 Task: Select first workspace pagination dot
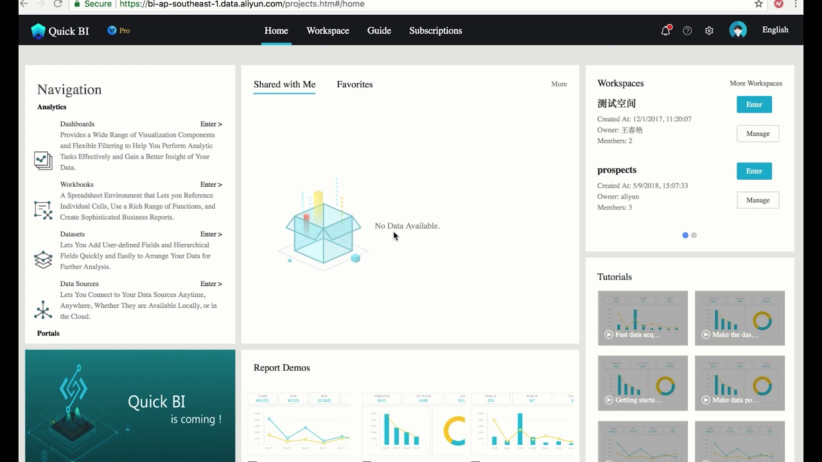[685, 235]
